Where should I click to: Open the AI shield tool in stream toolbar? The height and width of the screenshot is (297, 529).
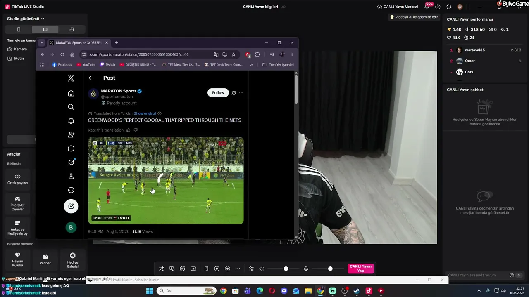click(x=182, y=269)
